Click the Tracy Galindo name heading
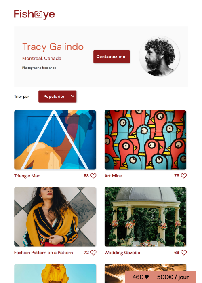 pos(53,47)
